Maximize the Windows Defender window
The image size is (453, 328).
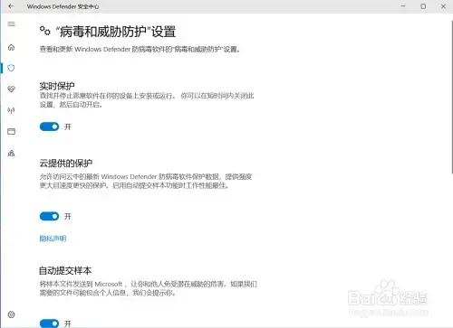(x=423, y=6)
